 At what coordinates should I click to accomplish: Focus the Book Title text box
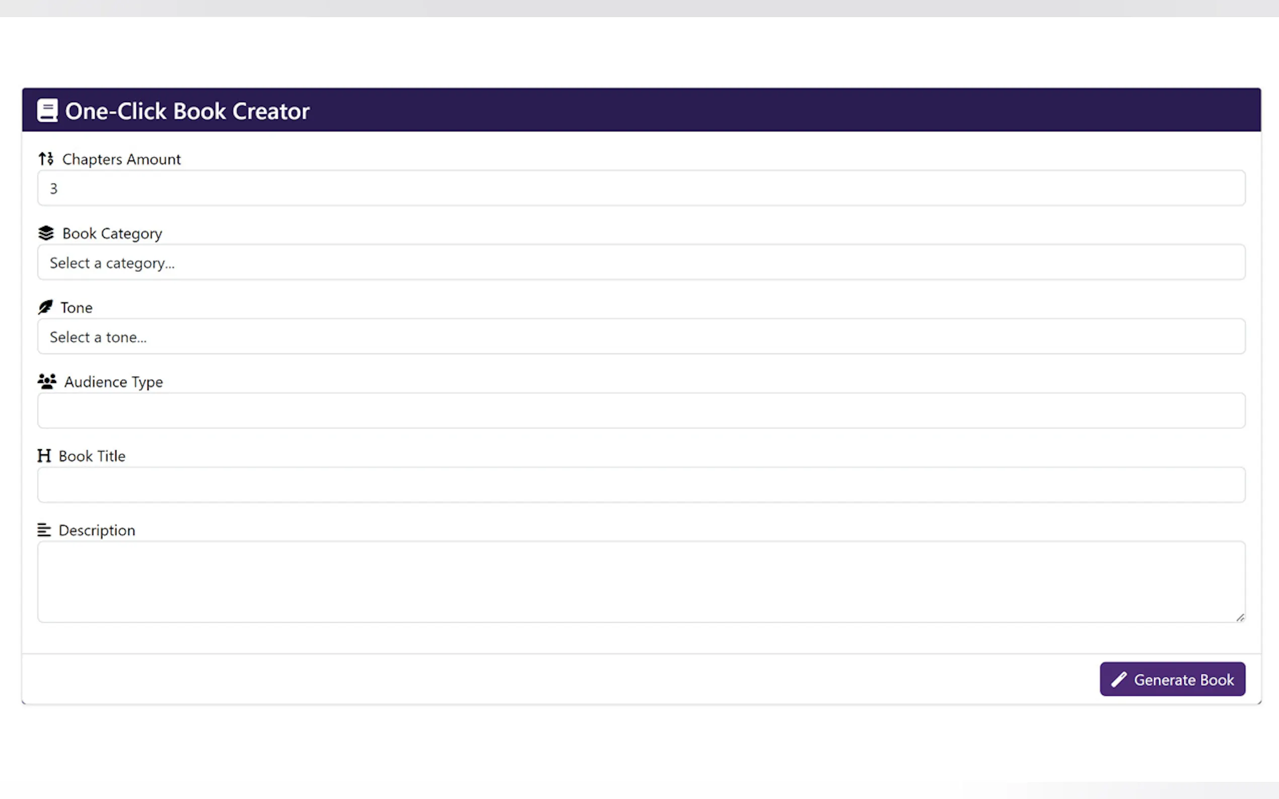coord(641,485)
